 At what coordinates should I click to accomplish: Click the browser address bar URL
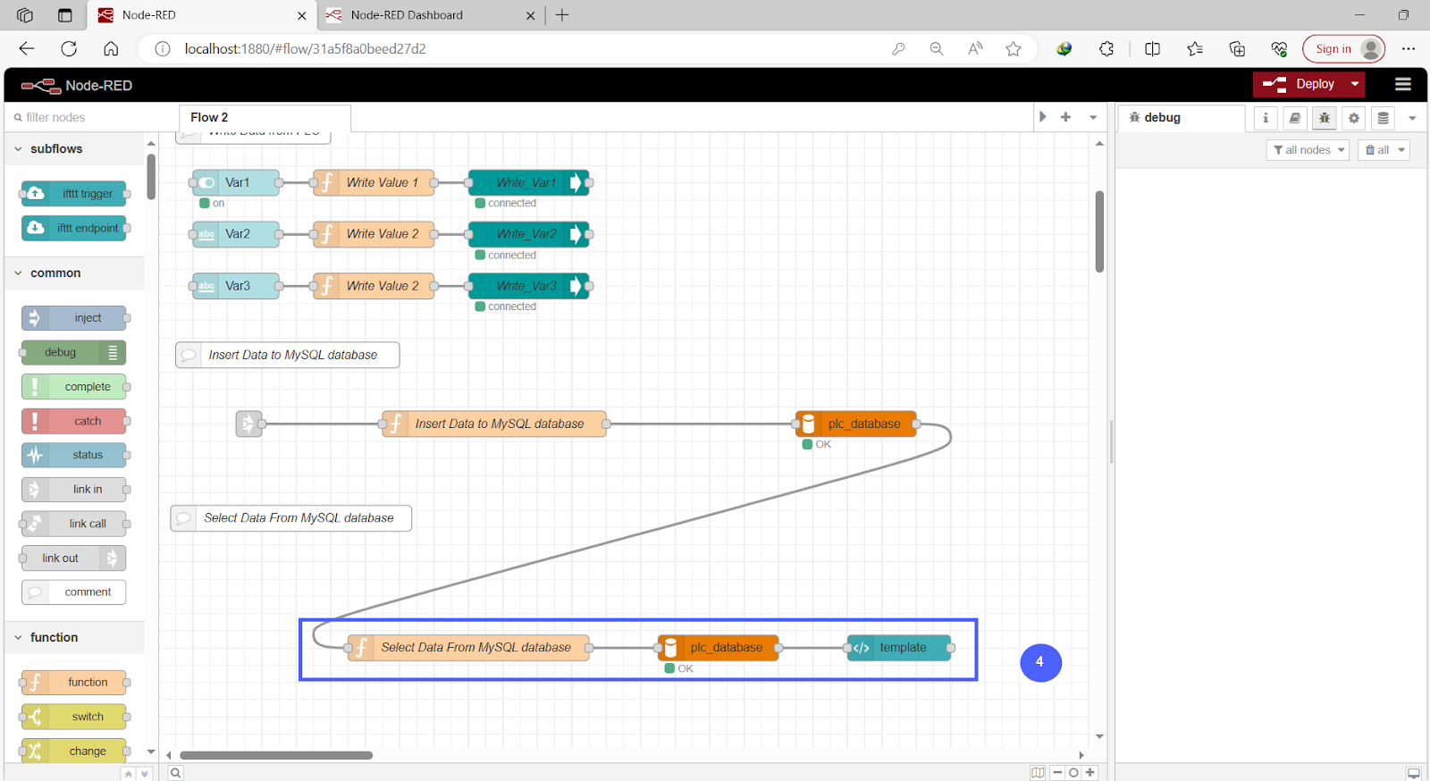coord(305,49)
